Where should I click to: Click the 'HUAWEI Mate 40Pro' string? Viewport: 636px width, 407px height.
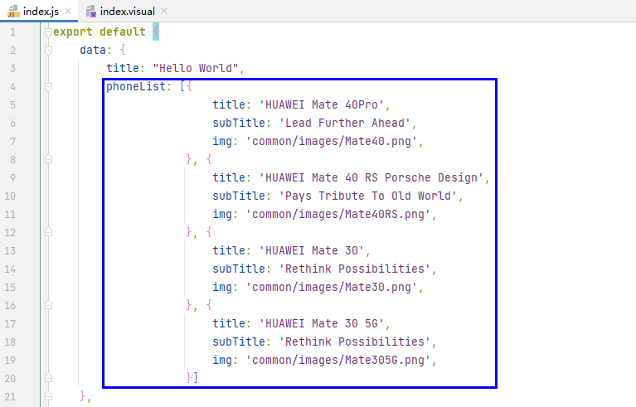point(322,104)
